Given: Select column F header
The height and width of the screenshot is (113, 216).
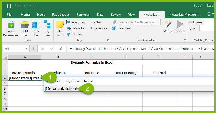Looking at the screenshot, I should 184,57.
